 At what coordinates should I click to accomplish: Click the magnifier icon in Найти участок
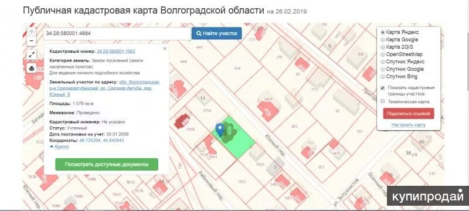(199, 33)
